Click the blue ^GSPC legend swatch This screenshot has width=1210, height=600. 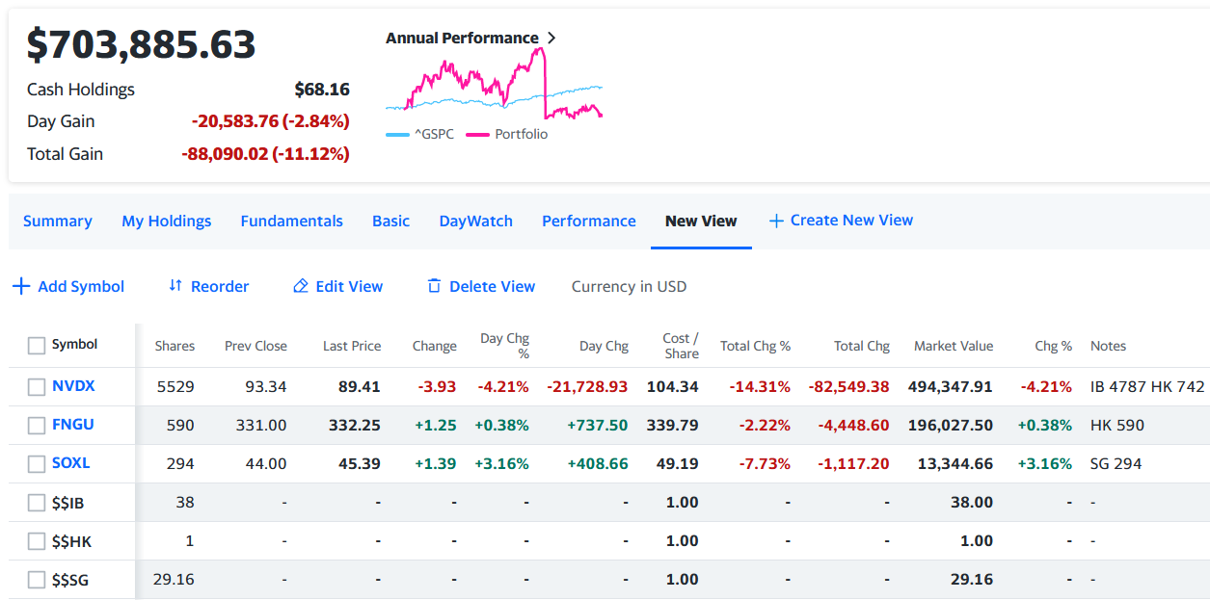coord(397,135)
